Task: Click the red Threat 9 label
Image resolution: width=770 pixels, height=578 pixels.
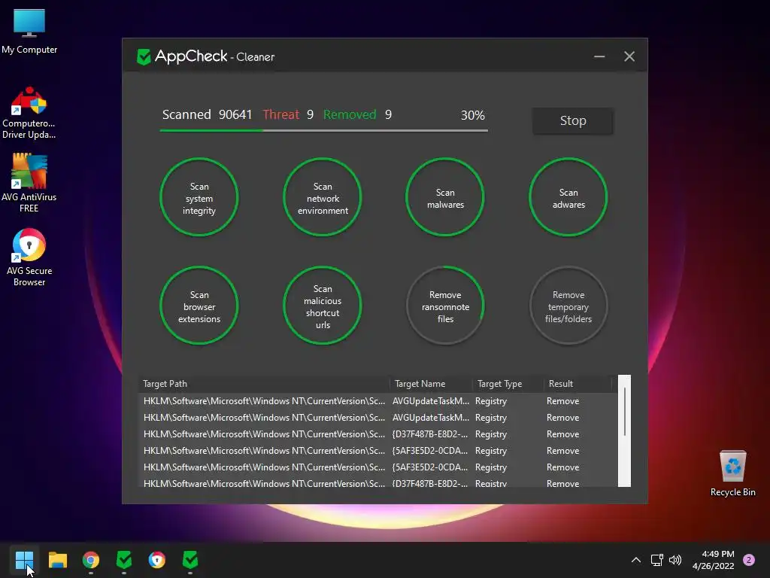Action: [288, 115]
